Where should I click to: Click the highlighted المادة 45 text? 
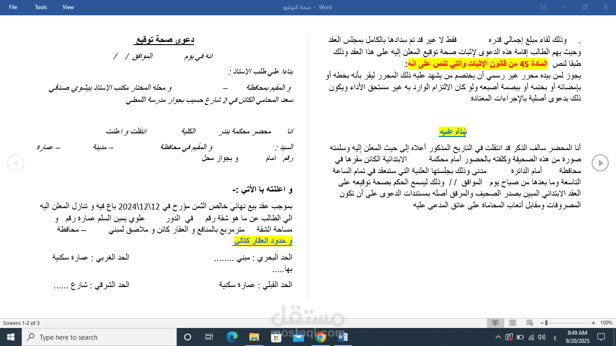pos(478,64)
